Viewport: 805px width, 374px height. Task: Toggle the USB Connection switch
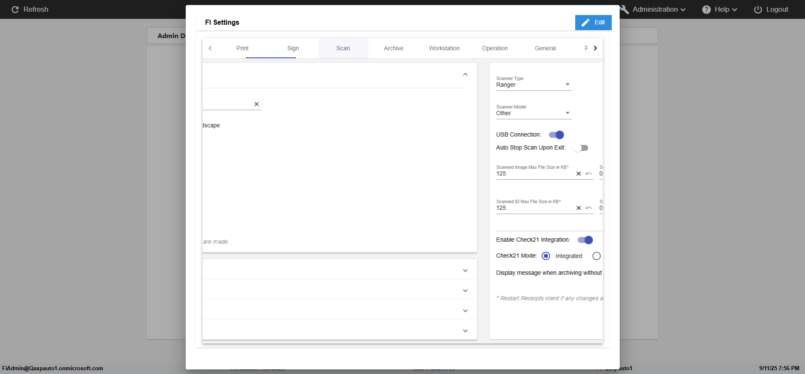[556, 135]
